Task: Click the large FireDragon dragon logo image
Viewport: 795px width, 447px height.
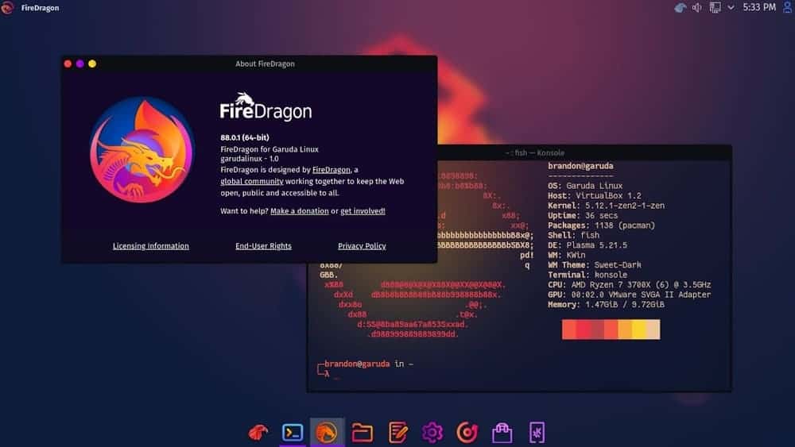Action: tap(142, 150)
